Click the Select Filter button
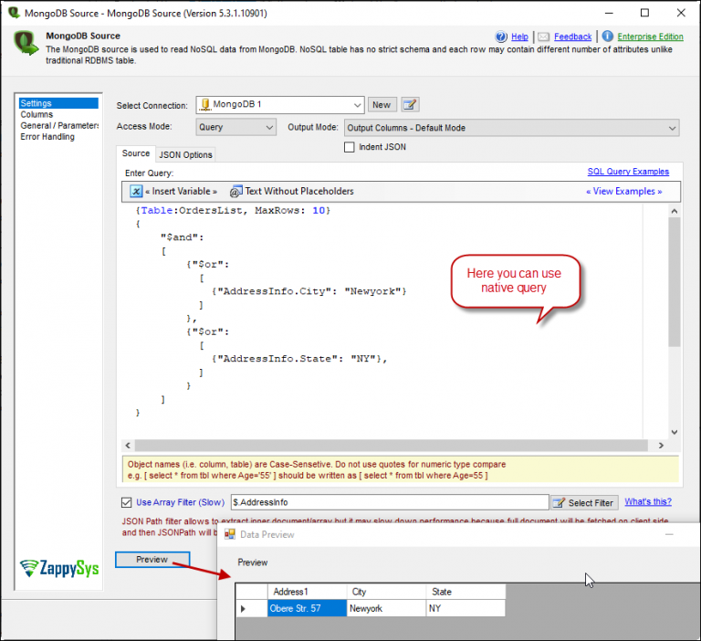Viewport: 701px width, 641px height. pos(584,503)
